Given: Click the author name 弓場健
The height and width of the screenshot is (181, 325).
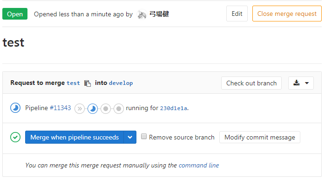Looking at the screenshot, I should pos(159,14).
